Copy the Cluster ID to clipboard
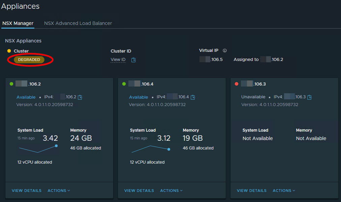 133,60
